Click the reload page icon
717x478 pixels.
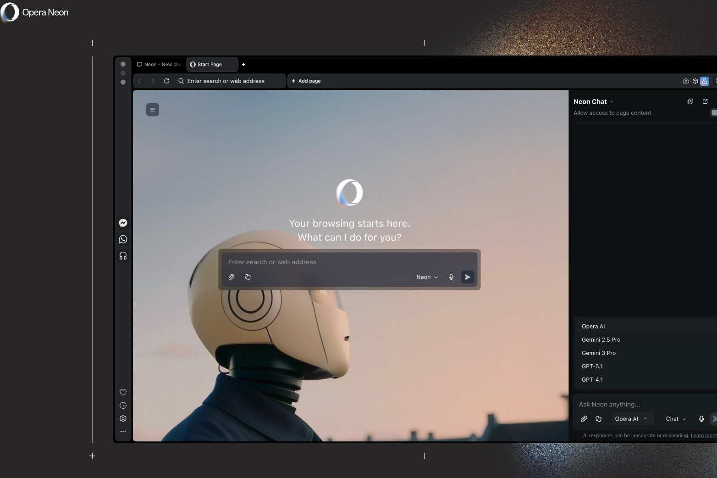(166, 81)
